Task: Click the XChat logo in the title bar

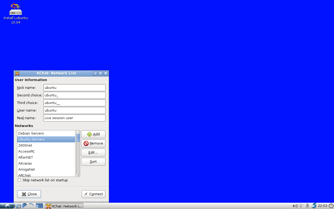Action: (17, 73)
